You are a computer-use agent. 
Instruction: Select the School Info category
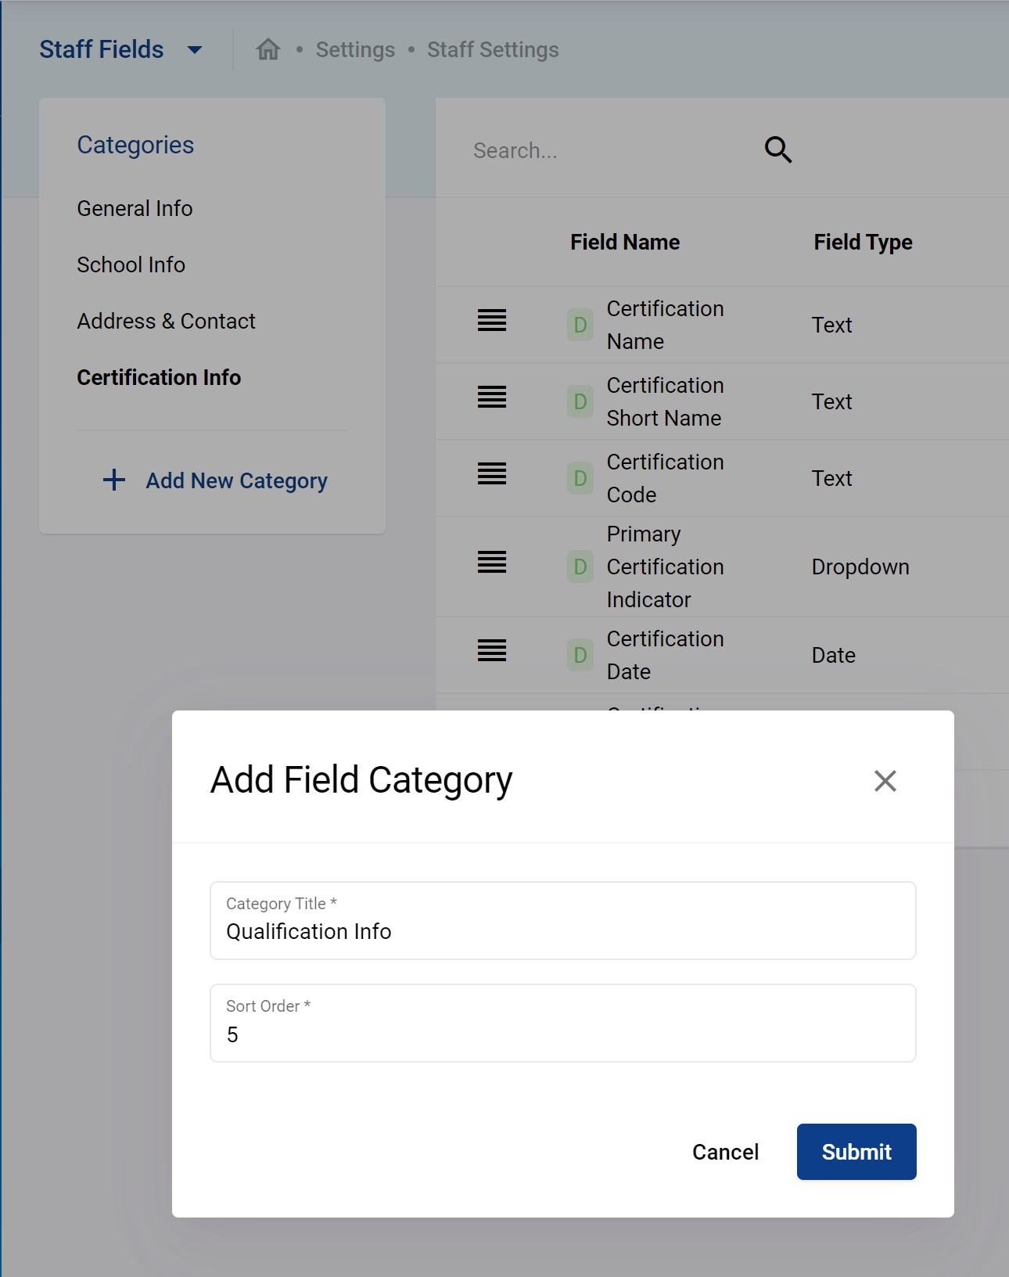131,264
